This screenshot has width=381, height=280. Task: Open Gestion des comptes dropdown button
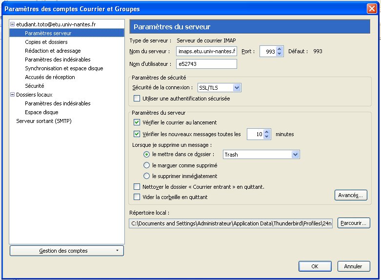[x=67, y=251]
